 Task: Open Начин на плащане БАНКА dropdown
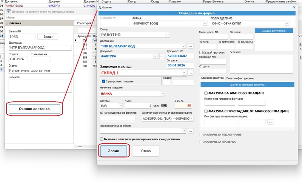pos(163,93)
